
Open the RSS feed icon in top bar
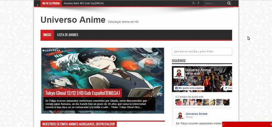[x=193, y=3]
